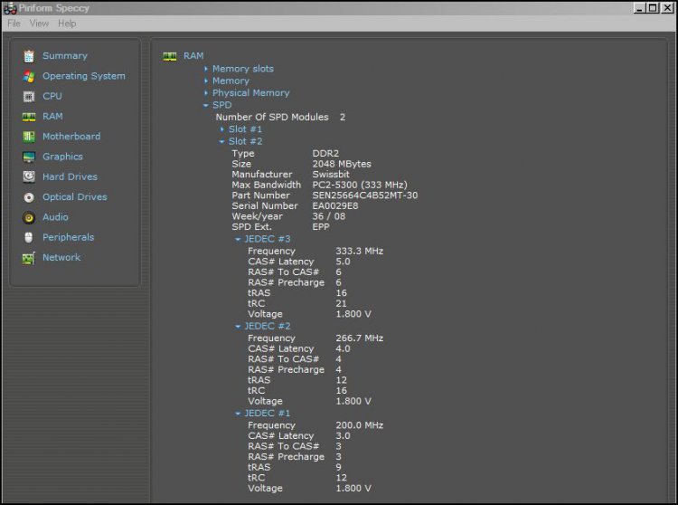Viewport: 678px width, 505px height.
Task: Expand the Slot #1 arrow
Action: (221, 129)
